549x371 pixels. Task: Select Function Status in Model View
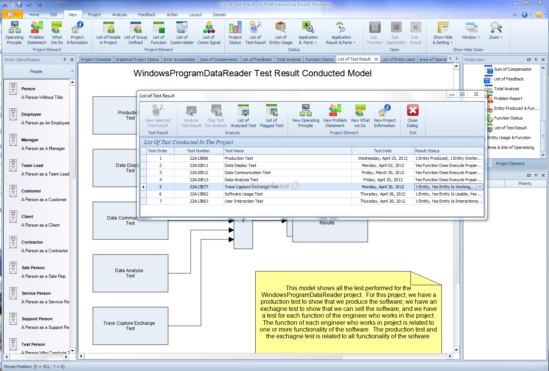(x=508, y=118)
